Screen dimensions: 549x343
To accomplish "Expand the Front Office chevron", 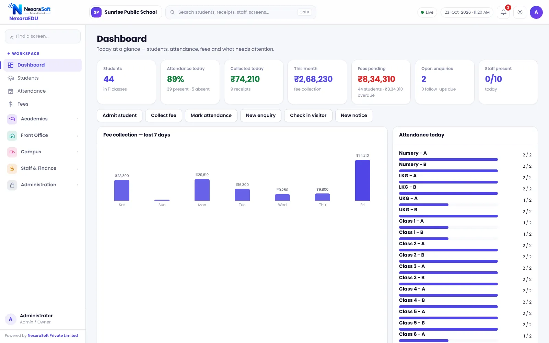I will click(78, 136).
